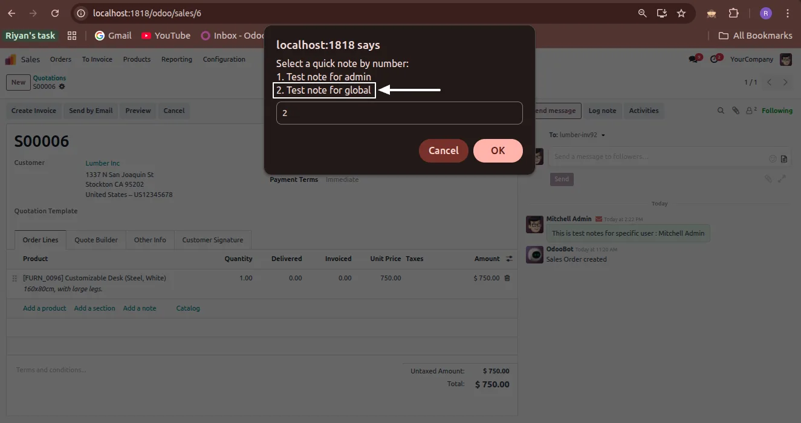Click Add a product
Screen dimensions: 801x423
(x=45, y=308)
